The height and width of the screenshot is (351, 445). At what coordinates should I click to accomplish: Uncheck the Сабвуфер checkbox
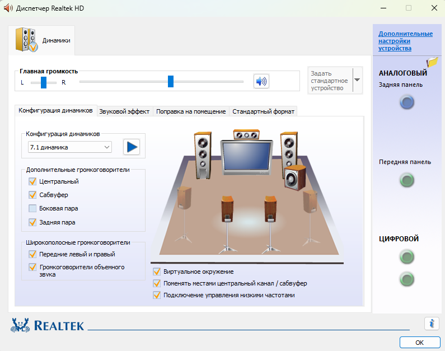[x=32, y=195]
